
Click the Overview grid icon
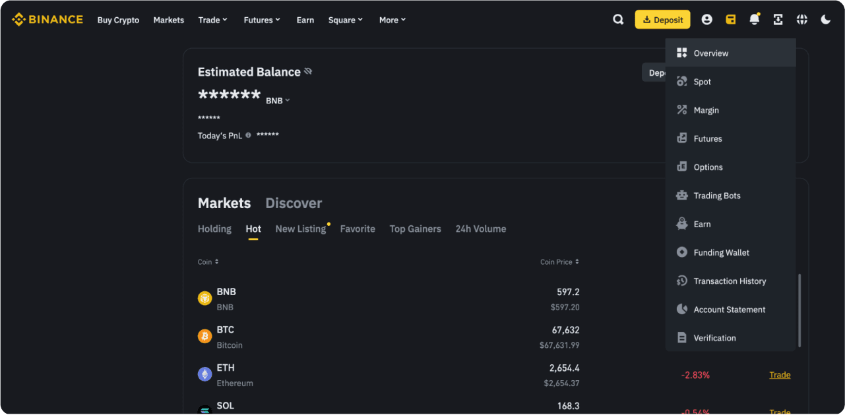pyautogui.click(x=682, y=53)
